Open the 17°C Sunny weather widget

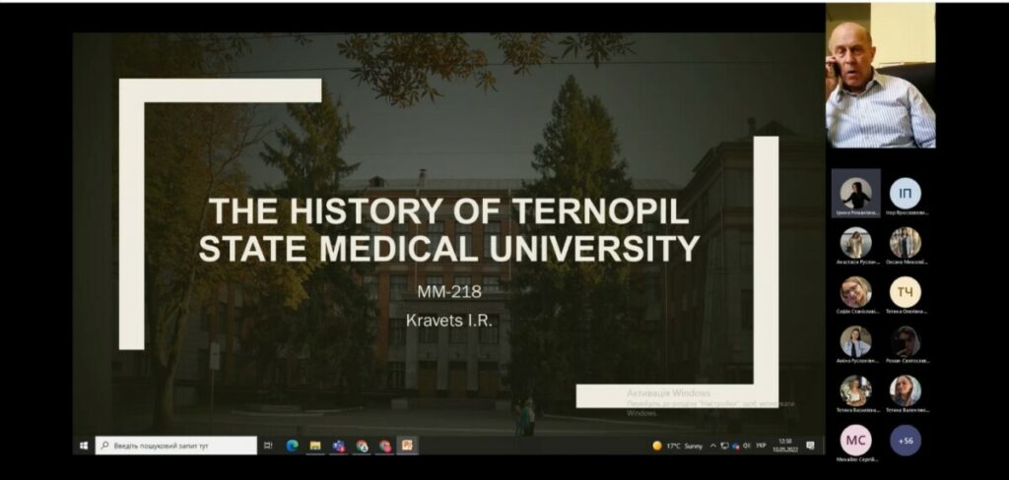click(x=678, y=446)
